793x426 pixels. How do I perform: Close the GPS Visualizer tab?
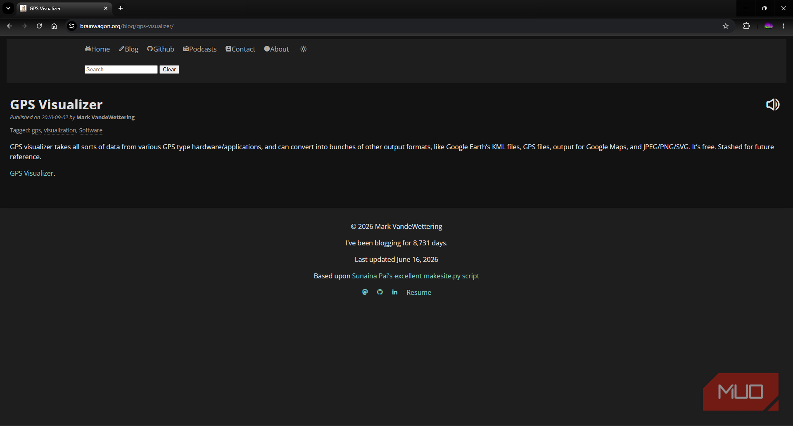[x=106, y=8]
